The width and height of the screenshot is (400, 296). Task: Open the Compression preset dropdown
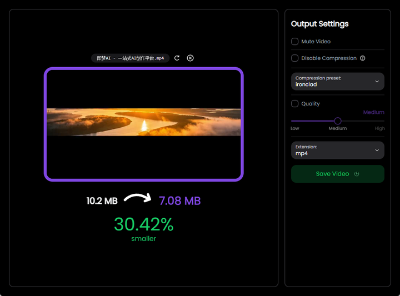[x=338, y=81]
